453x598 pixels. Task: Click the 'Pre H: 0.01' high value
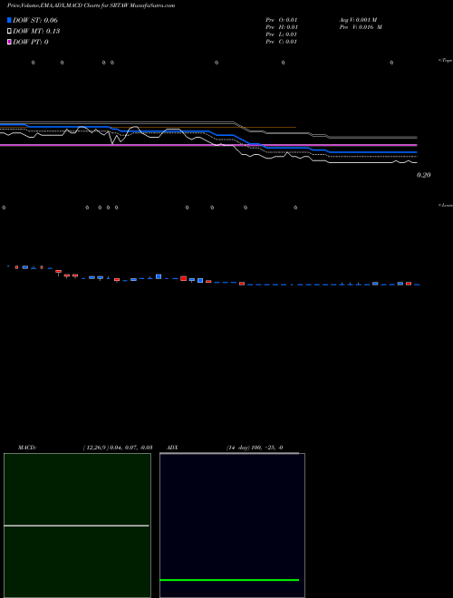[282, 27]
